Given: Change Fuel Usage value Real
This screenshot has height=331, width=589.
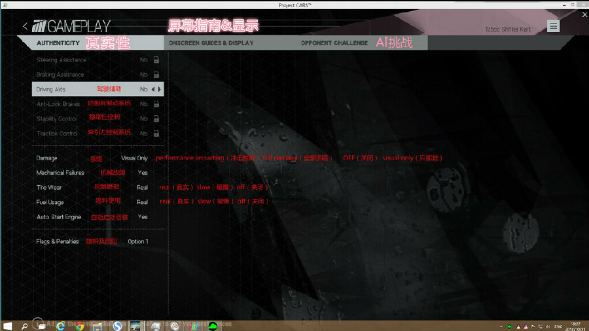Looking at the screenshot, I should 143,202.
